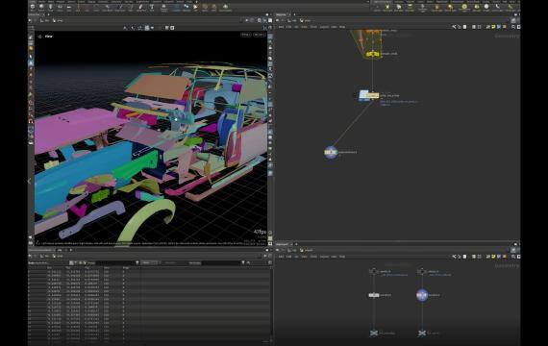Open the group filter dropdown in geometry spreadsheet
Viewport: 548px width, 346px height.
point(137,262)
